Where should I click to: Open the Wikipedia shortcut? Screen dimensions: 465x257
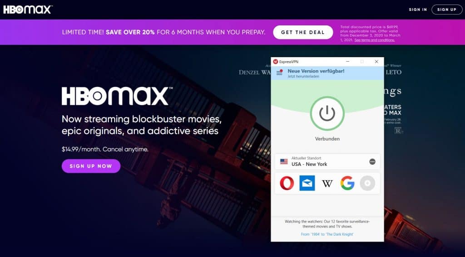pyautogui.click(x=327, y=184)
